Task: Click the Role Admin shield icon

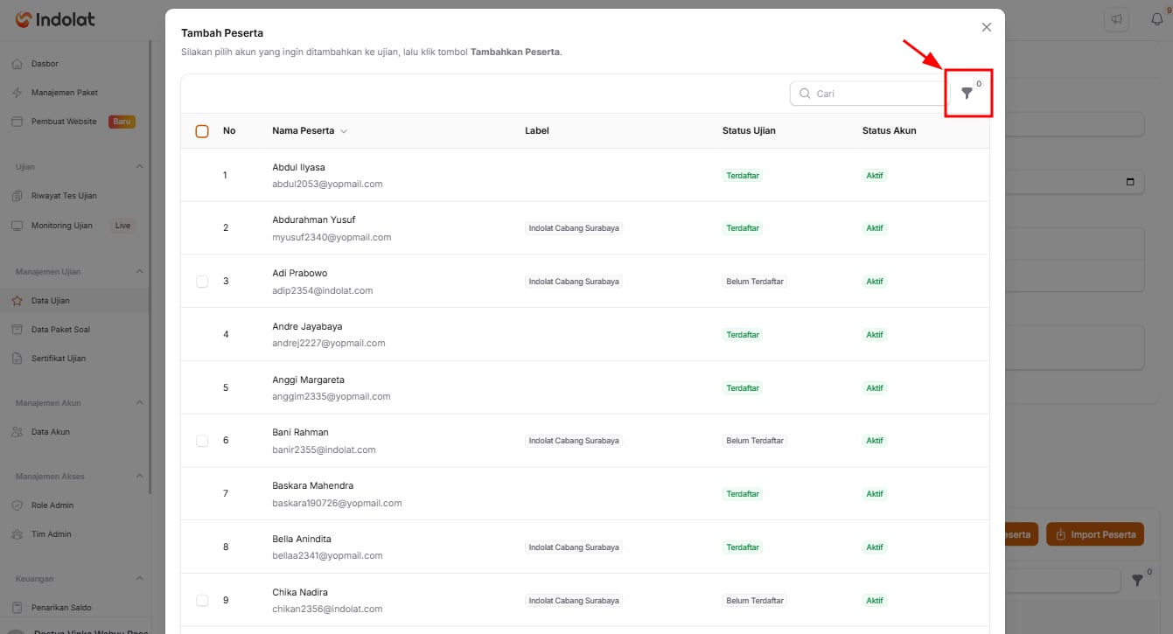Action: coord(17,505)
